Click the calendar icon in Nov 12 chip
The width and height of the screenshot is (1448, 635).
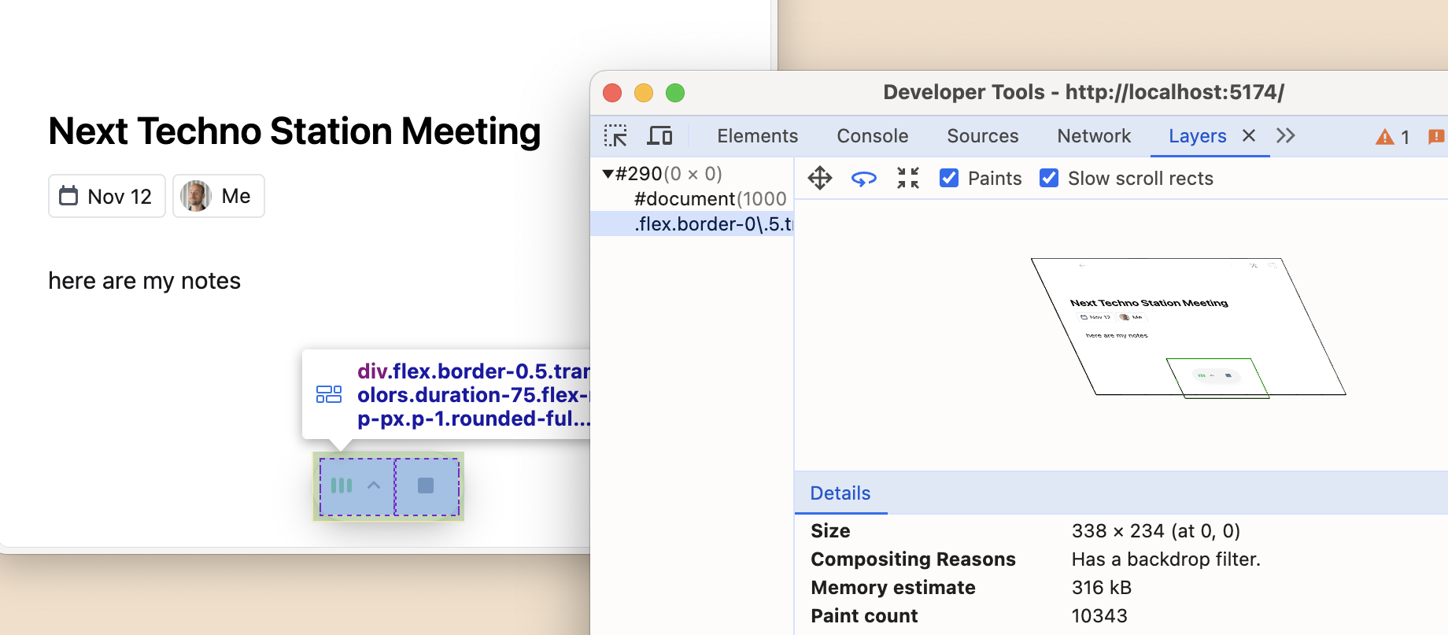point(69,196)
